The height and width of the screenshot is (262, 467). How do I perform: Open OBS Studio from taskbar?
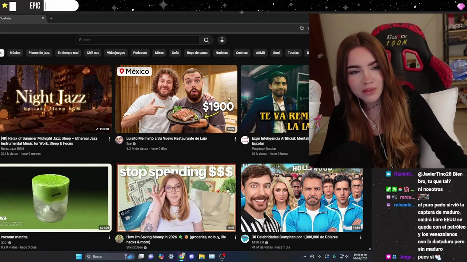point(222,257)
